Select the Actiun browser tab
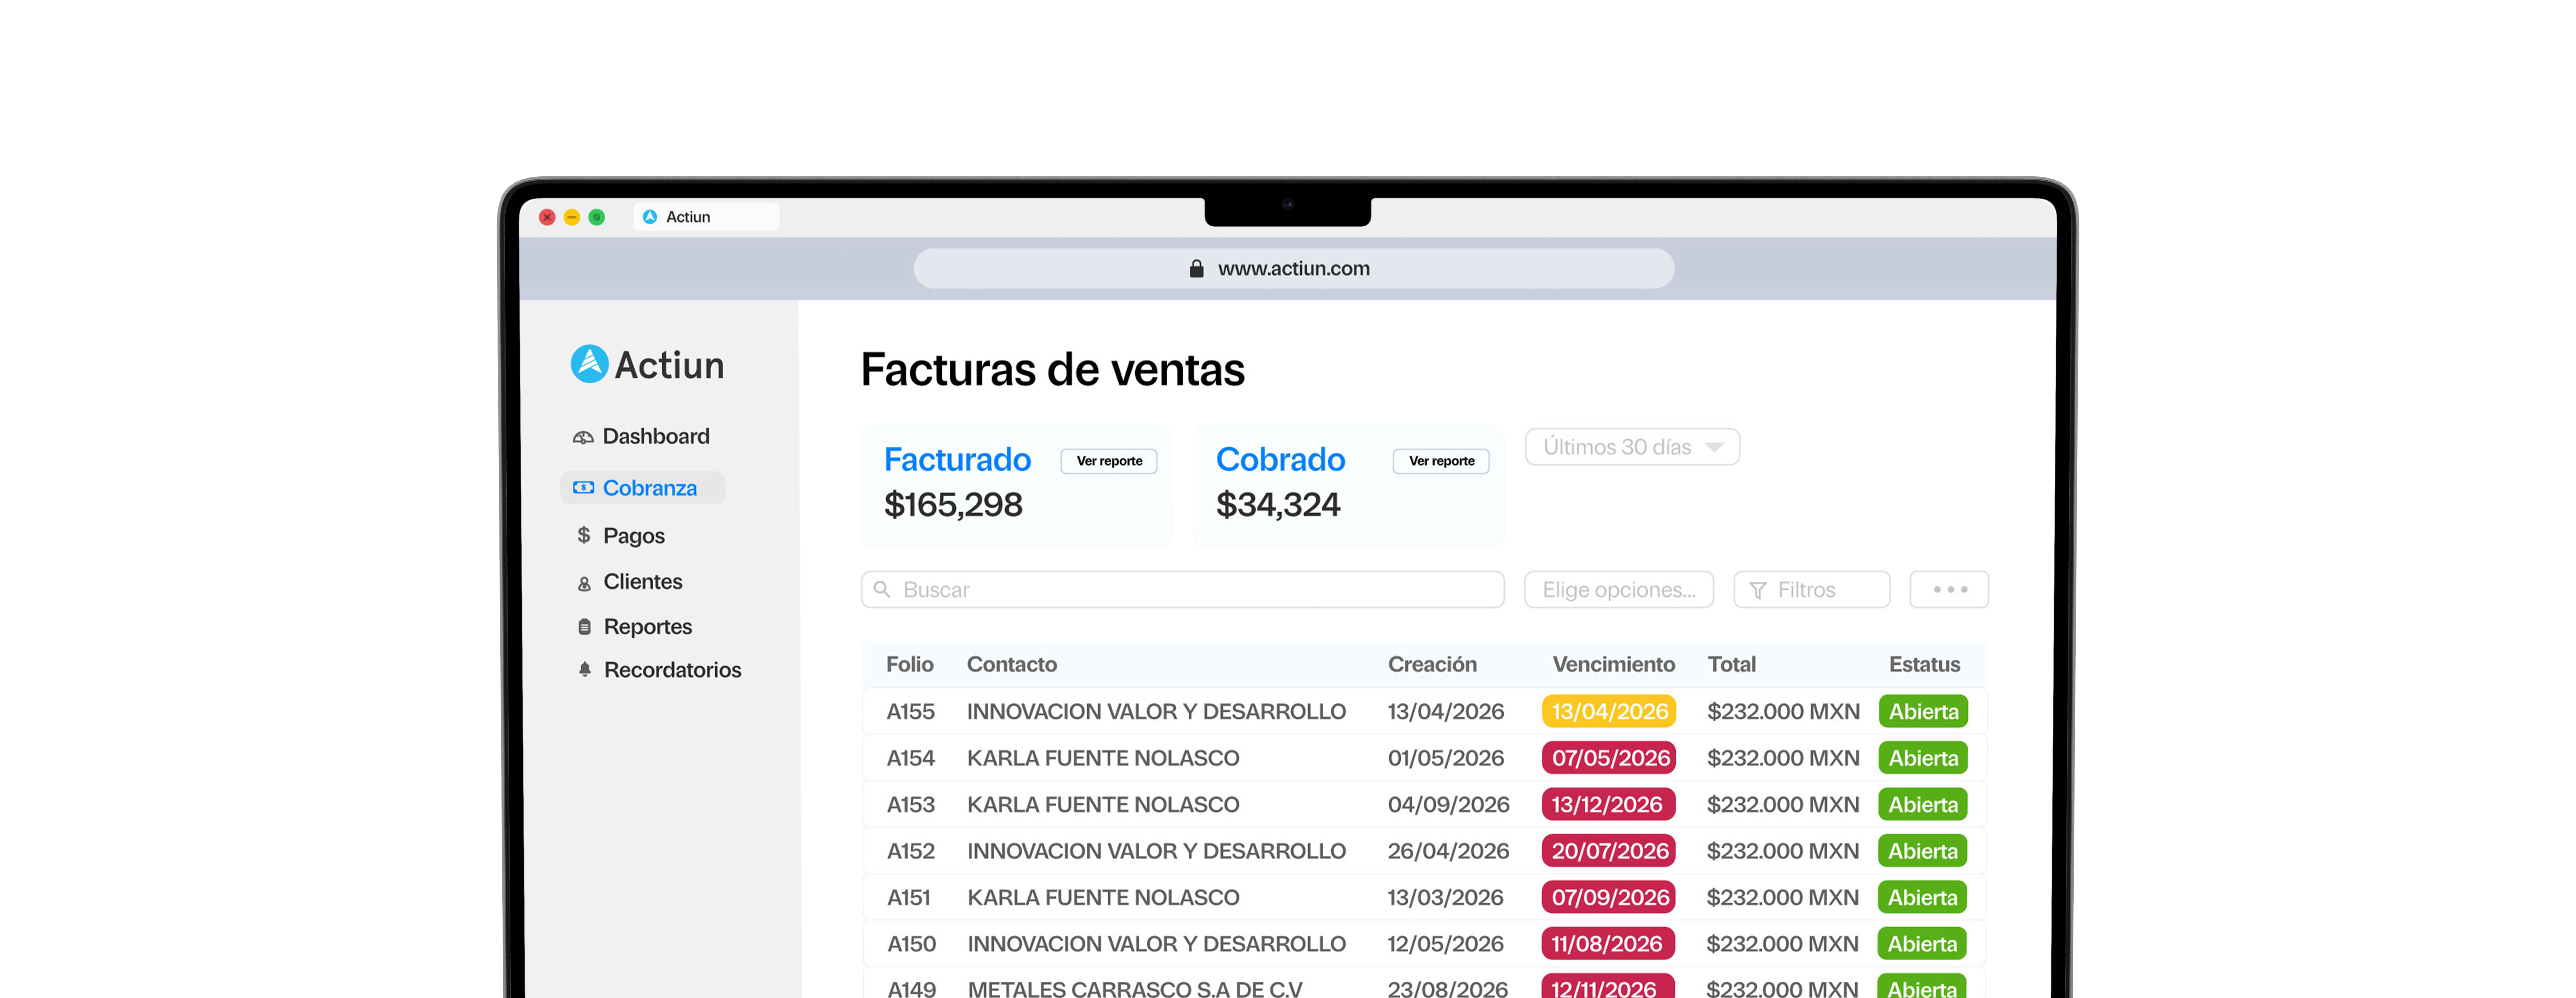2576x998 pixels. click(706, 217)
